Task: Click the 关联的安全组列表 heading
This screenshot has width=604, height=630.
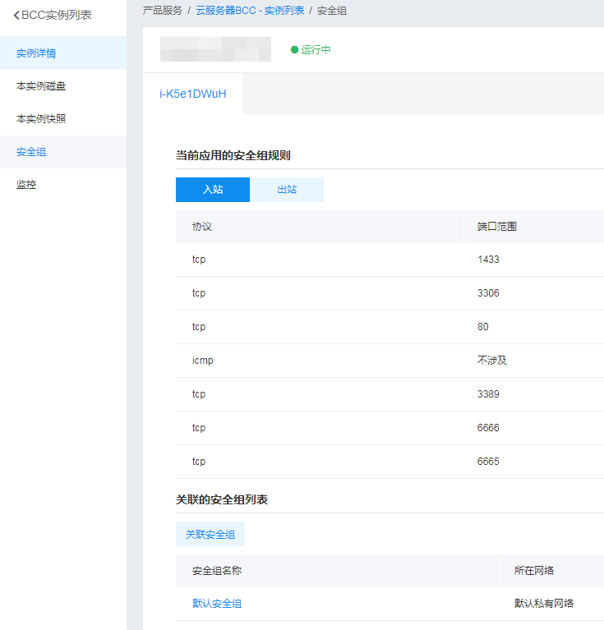Action: coord(222,500)
